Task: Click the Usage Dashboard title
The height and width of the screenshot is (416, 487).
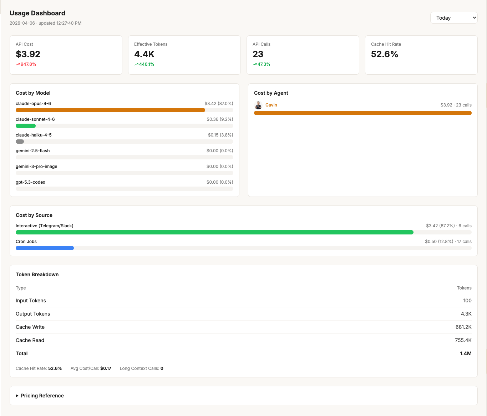Action: click(x=37, y=13)
